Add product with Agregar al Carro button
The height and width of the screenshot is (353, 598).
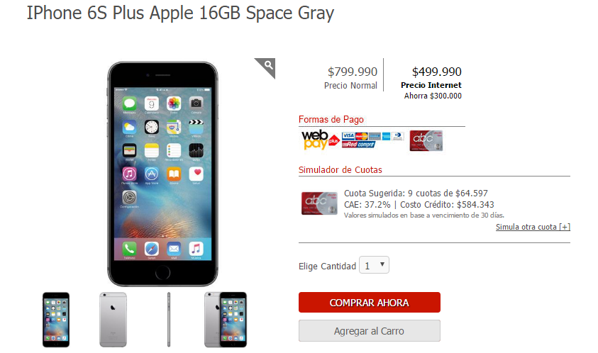(x=369, y=330)
